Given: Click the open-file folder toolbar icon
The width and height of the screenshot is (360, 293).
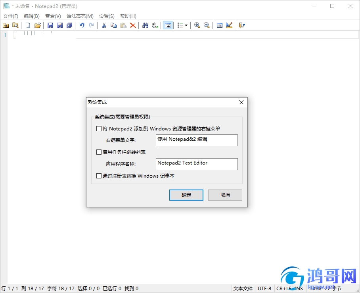Looking at the screenshot, I should (37, 25).
